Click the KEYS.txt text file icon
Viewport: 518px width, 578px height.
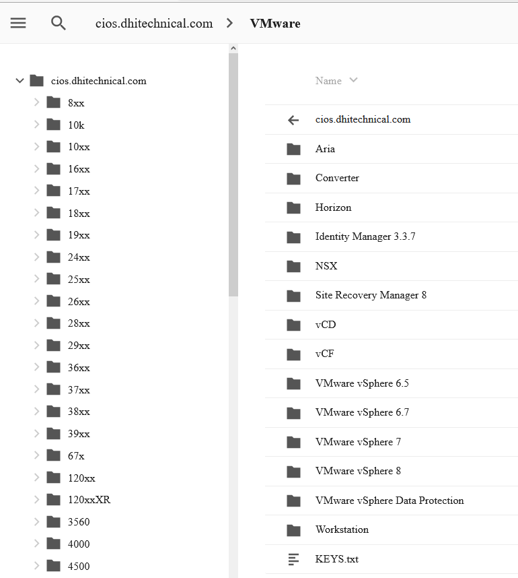tap(293, 559)
